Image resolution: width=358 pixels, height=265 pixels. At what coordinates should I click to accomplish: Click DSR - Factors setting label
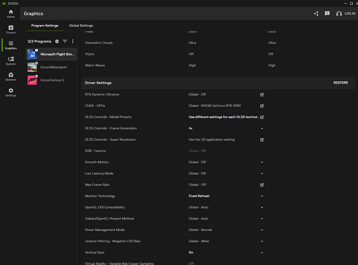(95, 151)
